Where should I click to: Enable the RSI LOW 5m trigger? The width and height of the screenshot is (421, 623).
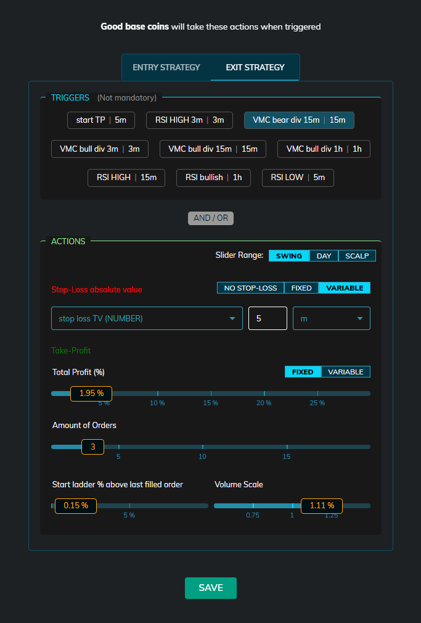pos(298,178)
